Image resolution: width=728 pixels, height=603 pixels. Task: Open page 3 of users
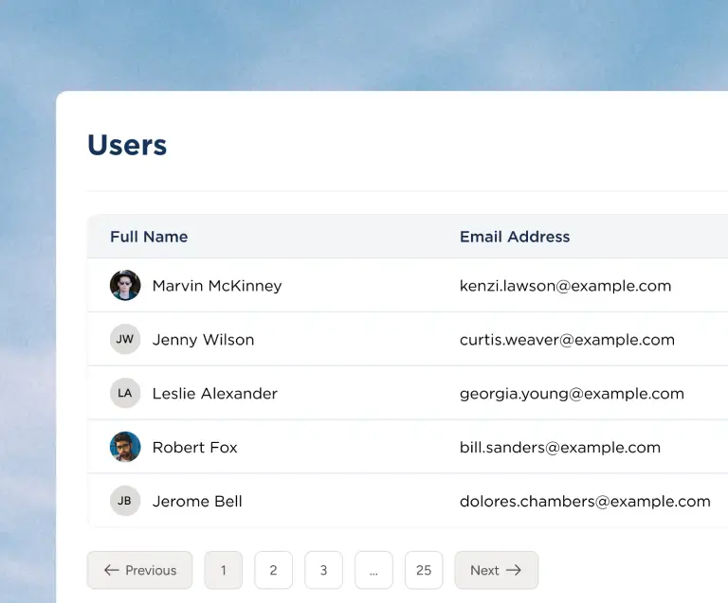323,570
